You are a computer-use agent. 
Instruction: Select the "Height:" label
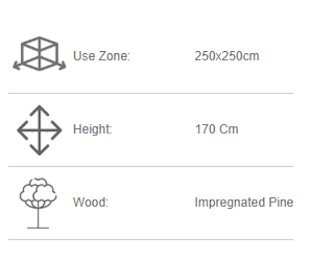(93, 129)
